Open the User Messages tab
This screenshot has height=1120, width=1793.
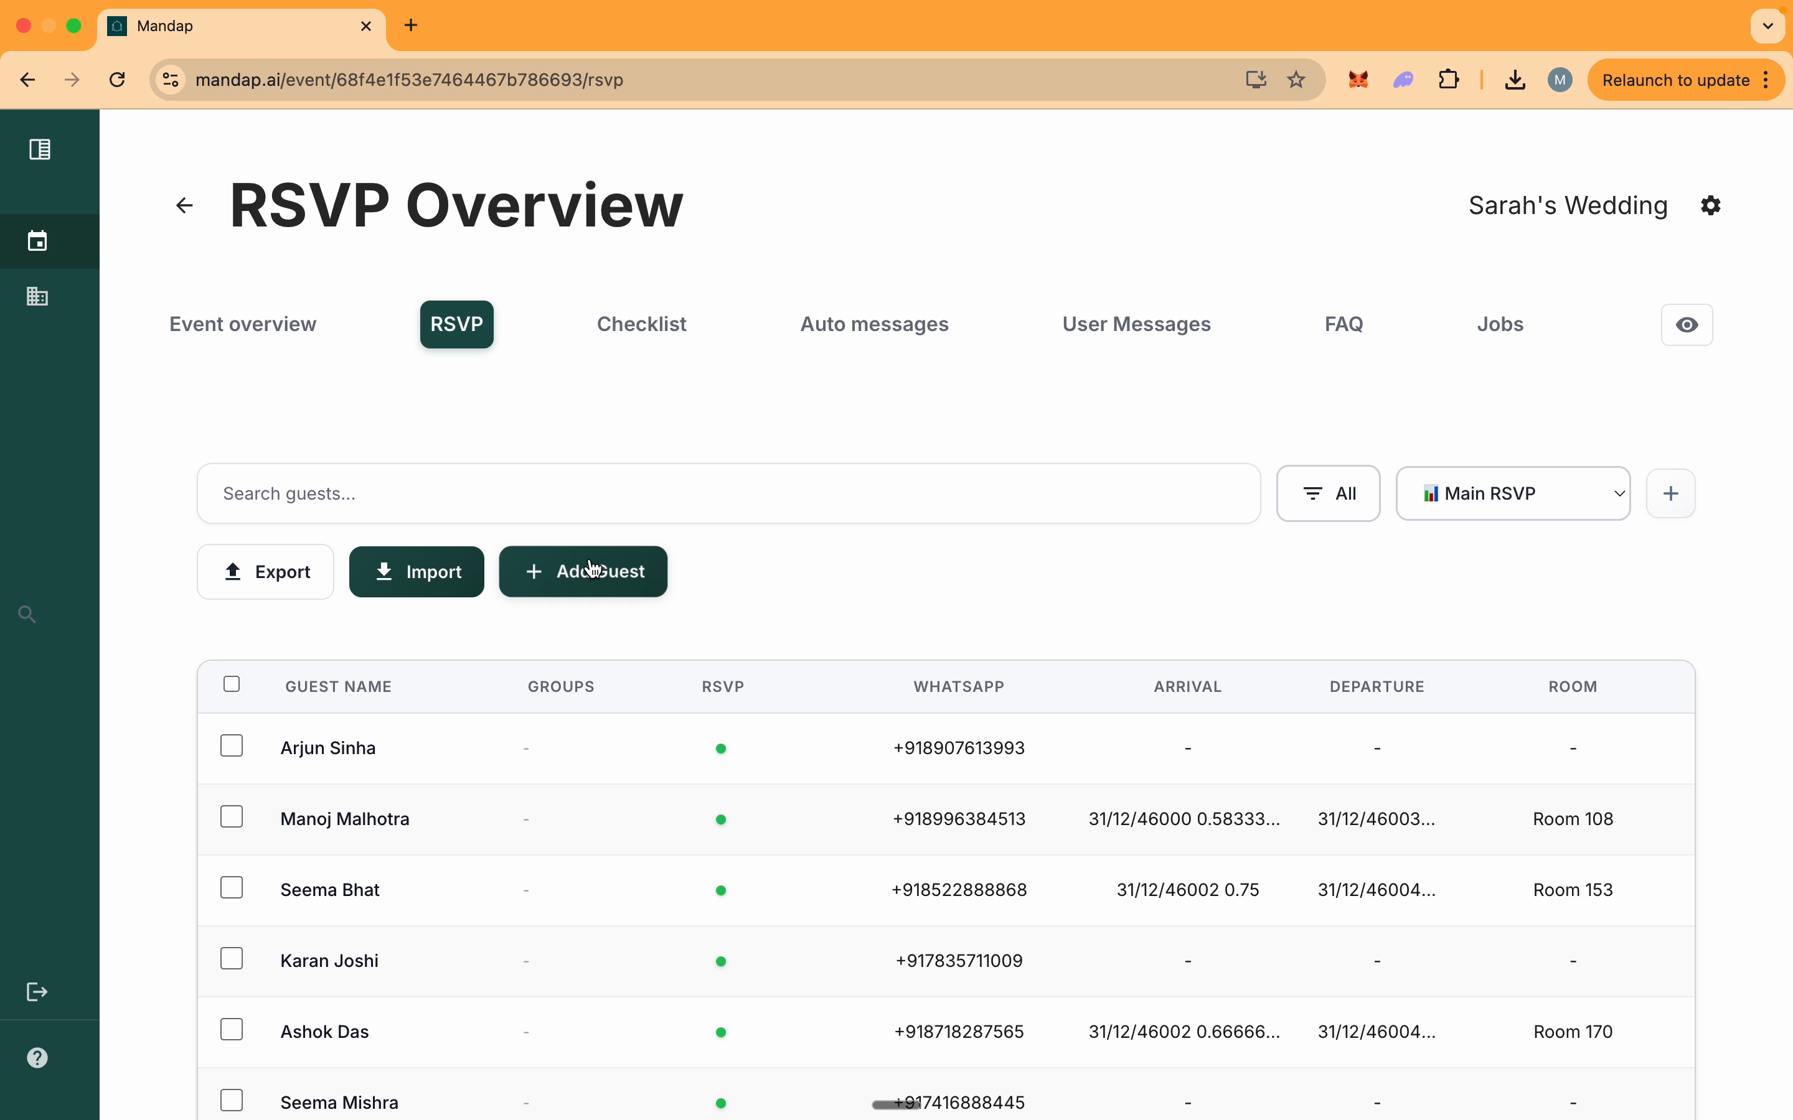point(1136,324)
